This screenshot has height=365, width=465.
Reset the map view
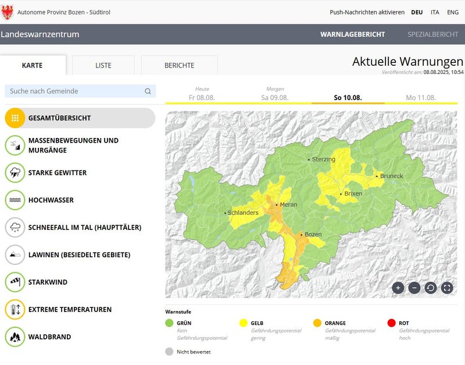coord(431,288)
